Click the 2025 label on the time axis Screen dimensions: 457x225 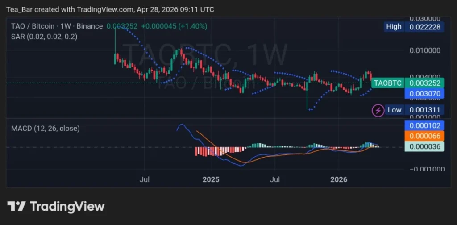pyautogui.click(x=211, y=180)
